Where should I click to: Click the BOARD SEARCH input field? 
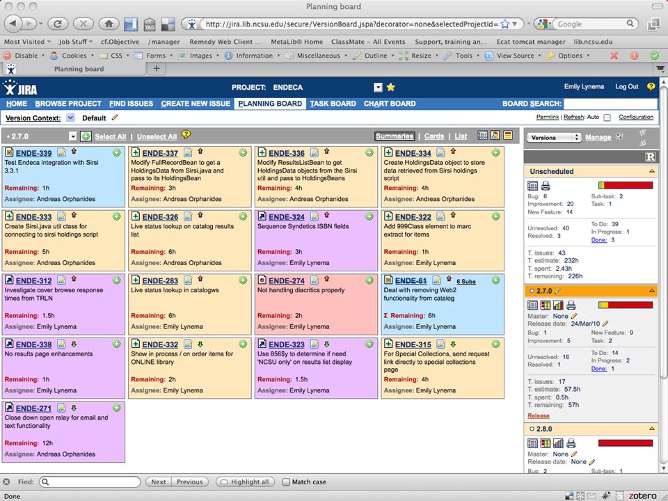[610, 104]
